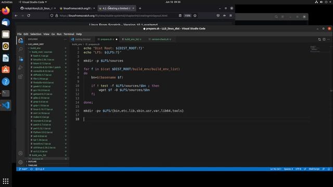
Task: Open LibreOffice Writer from the dock
Action: (x=6, y=58)
